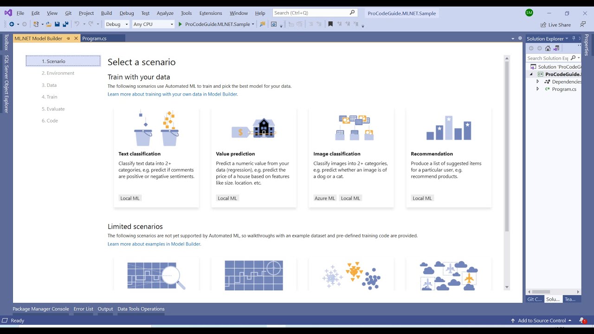Click the feedback icon next to Live Share
The width and height of the screenshot is (594, 334).
coord(583,24)
